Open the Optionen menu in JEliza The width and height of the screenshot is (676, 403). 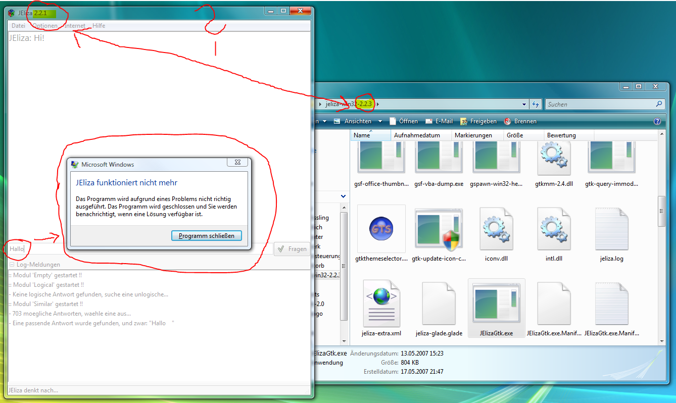(x=45, y=26)
